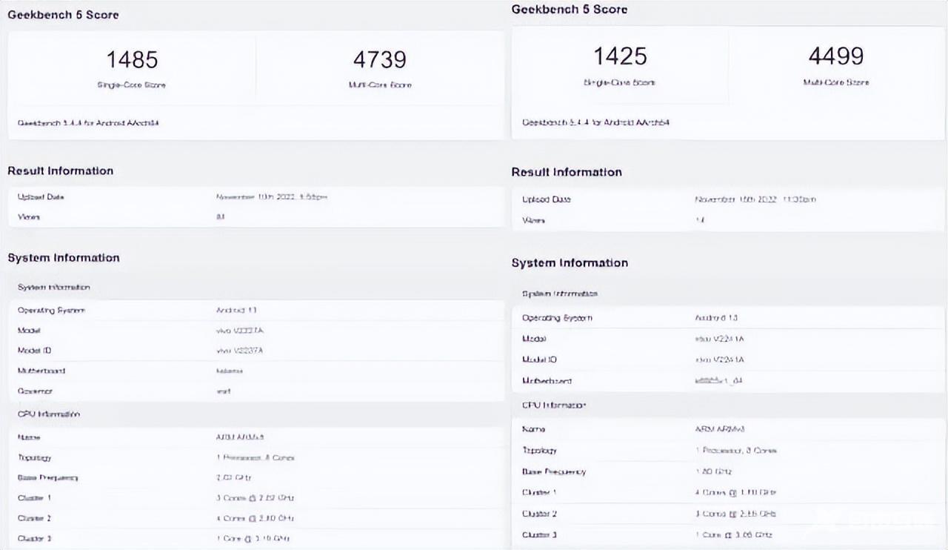Select the Motherboard label in the 1485 result
948x550 pixels.
pyautogui.click(x=41, y=371)
